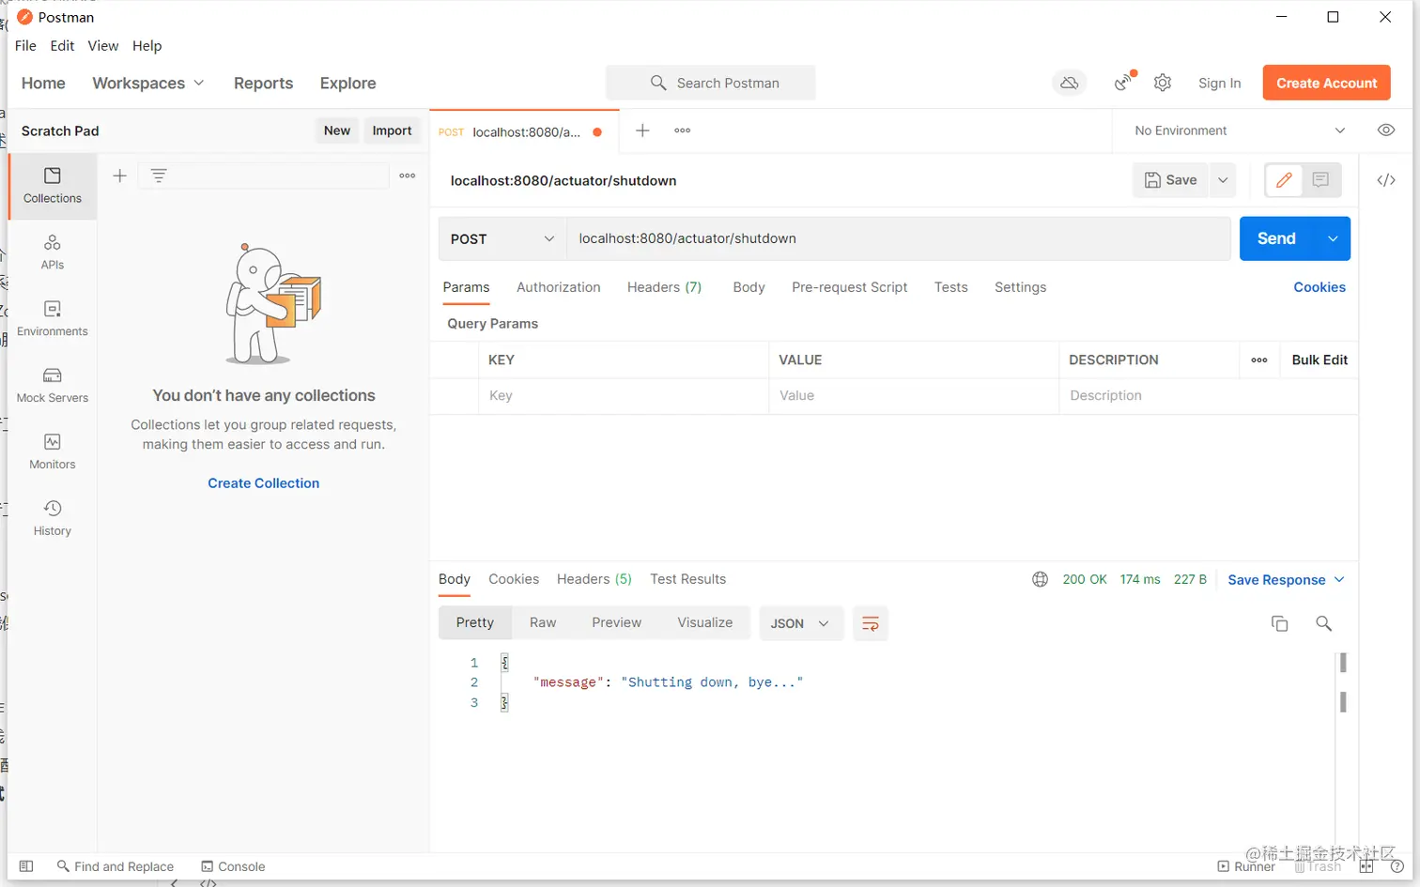Click the Send button
The image size is (1420, 887).
tap(1276, 238)
